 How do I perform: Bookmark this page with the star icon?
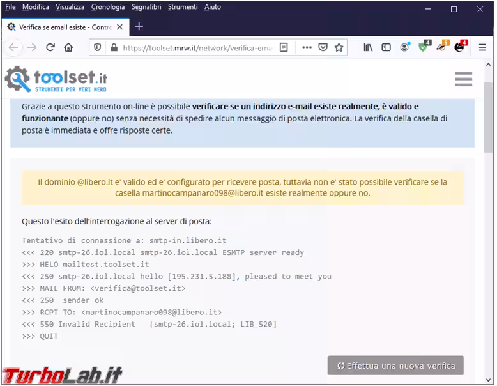[x=339, y=47]
